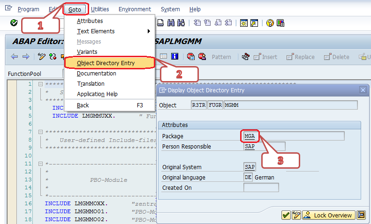The height and width of the screenshot is (224, 371).
Task: Toggle Display/Change pencil icon
Action: 41,57
